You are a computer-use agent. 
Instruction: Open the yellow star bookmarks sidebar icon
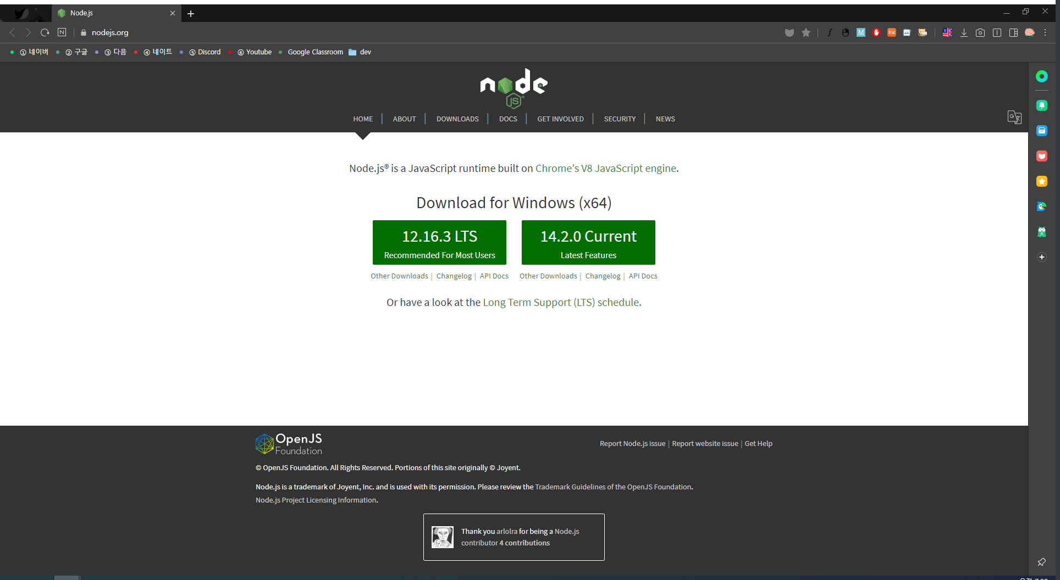click(x=1042, y=181)
